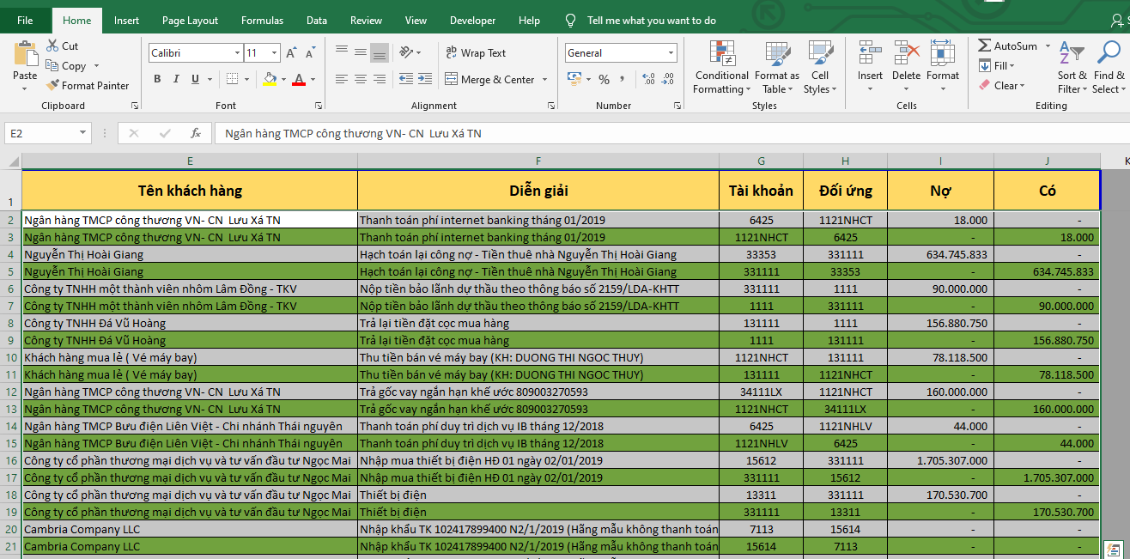This screenshot has width=1130, height=559.
Task: Click the Percent Style icon
Action: click(x=604, y=80)
